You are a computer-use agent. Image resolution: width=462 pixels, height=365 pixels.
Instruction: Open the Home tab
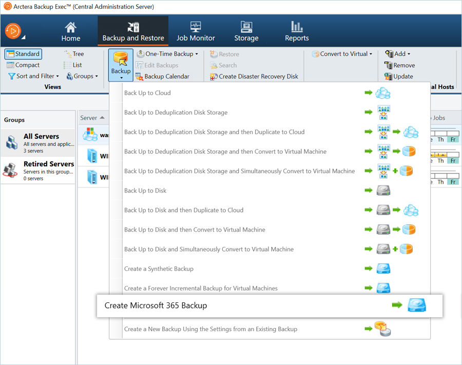(71, 31)
